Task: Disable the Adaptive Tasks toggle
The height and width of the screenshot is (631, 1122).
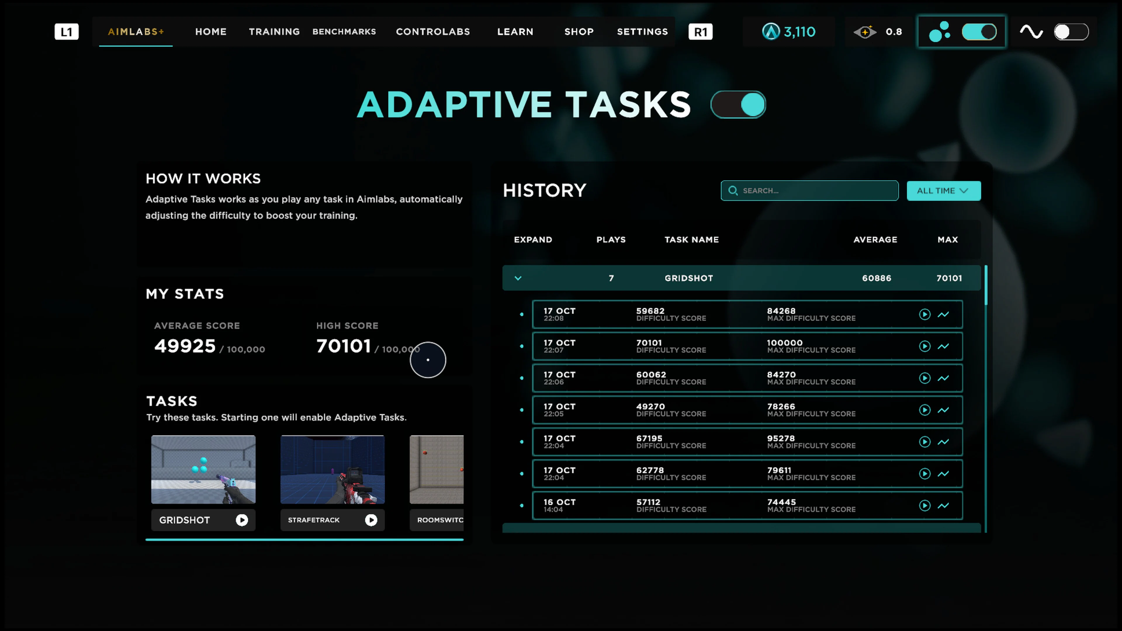Action: [x=738, y=105]
